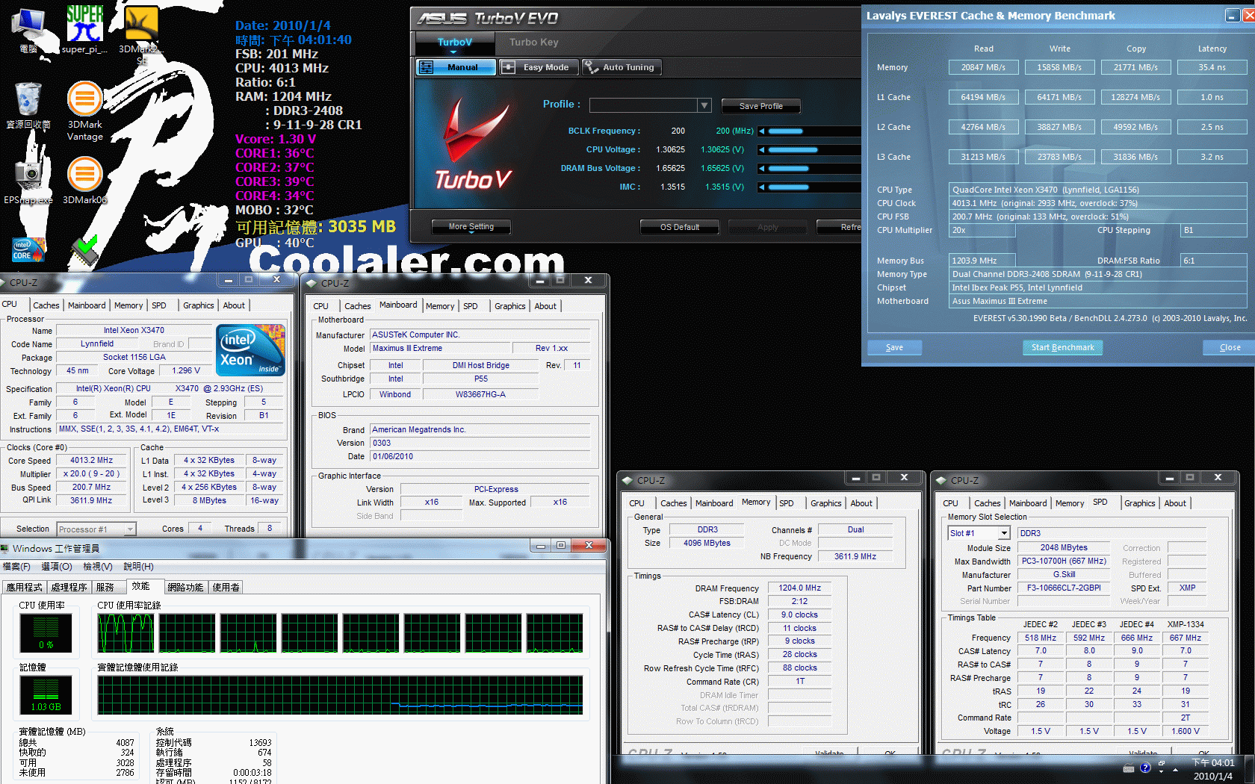
Task: Adjust the BCLK Frequency slider
Action: point(814,131)
